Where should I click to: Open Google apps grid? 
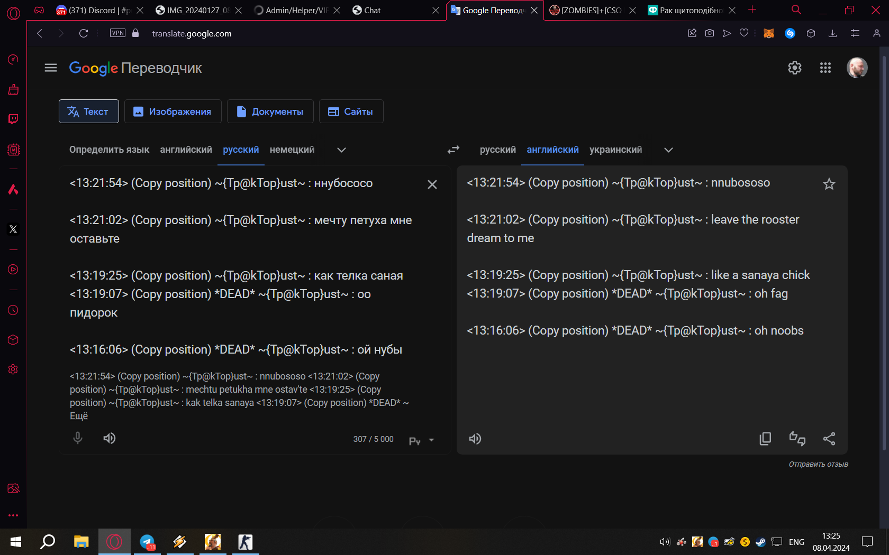coord(825,68)
